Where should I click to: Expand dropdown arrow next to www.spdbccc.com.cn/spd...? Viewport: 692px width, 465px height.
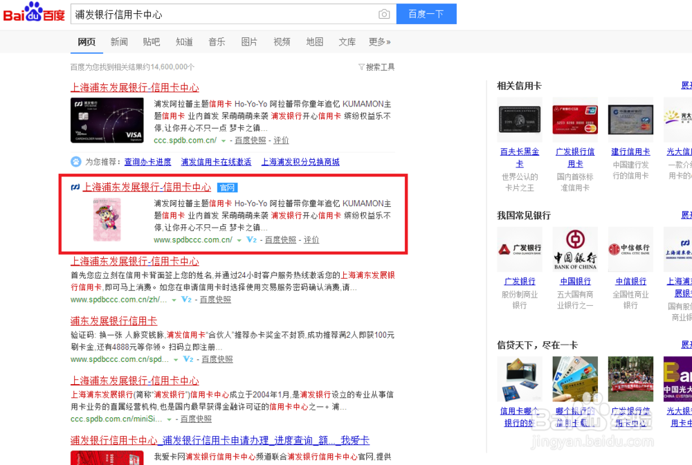(176, 360)
